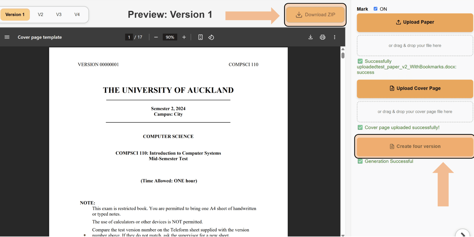The height and width of the screenshot is (237, 474).
Task: Switch to the V2 tab
Action: click(40, 14)
